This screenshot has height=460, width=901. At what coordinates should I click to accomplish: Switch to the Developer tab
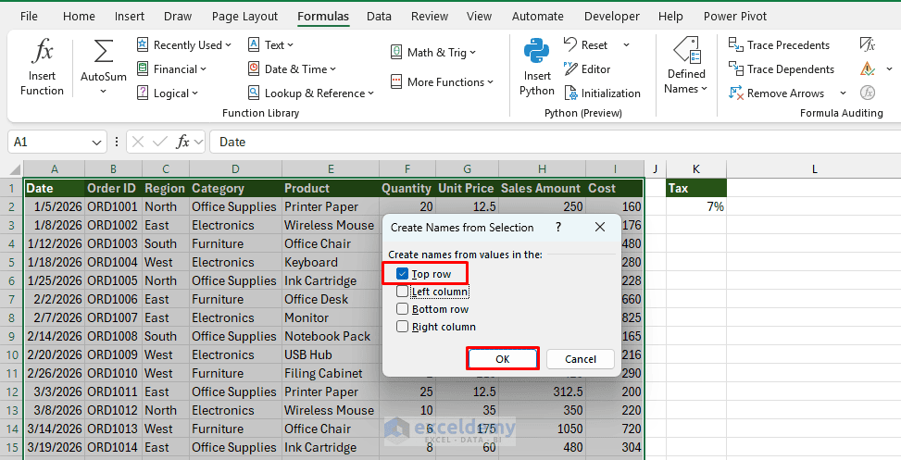(611, 16)
